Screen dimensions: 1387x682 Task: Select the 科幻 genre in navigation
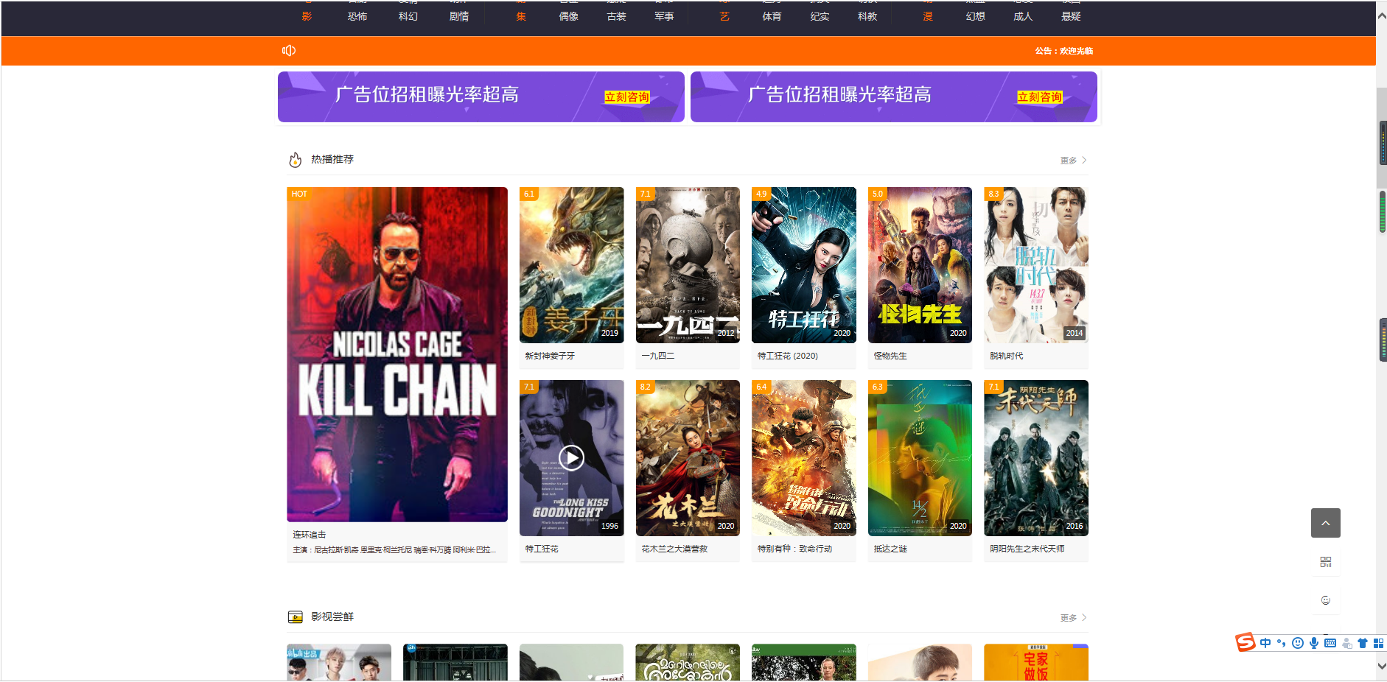click(408, 16)
